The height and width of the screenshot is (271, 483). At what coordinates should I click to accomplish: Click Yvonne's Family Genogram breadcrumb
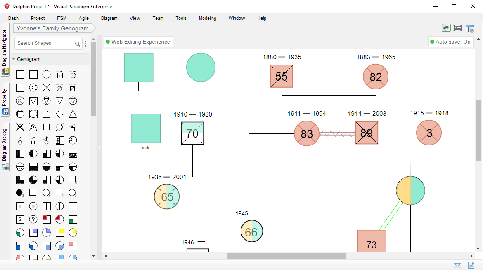pos(52,28)
